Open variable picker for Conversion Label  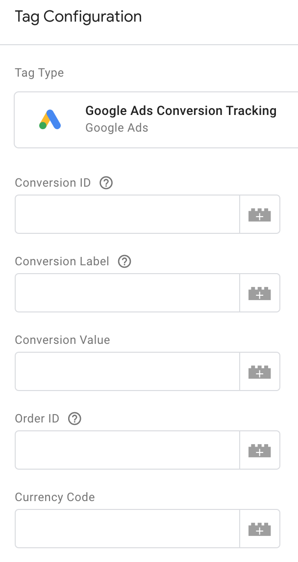260,293
